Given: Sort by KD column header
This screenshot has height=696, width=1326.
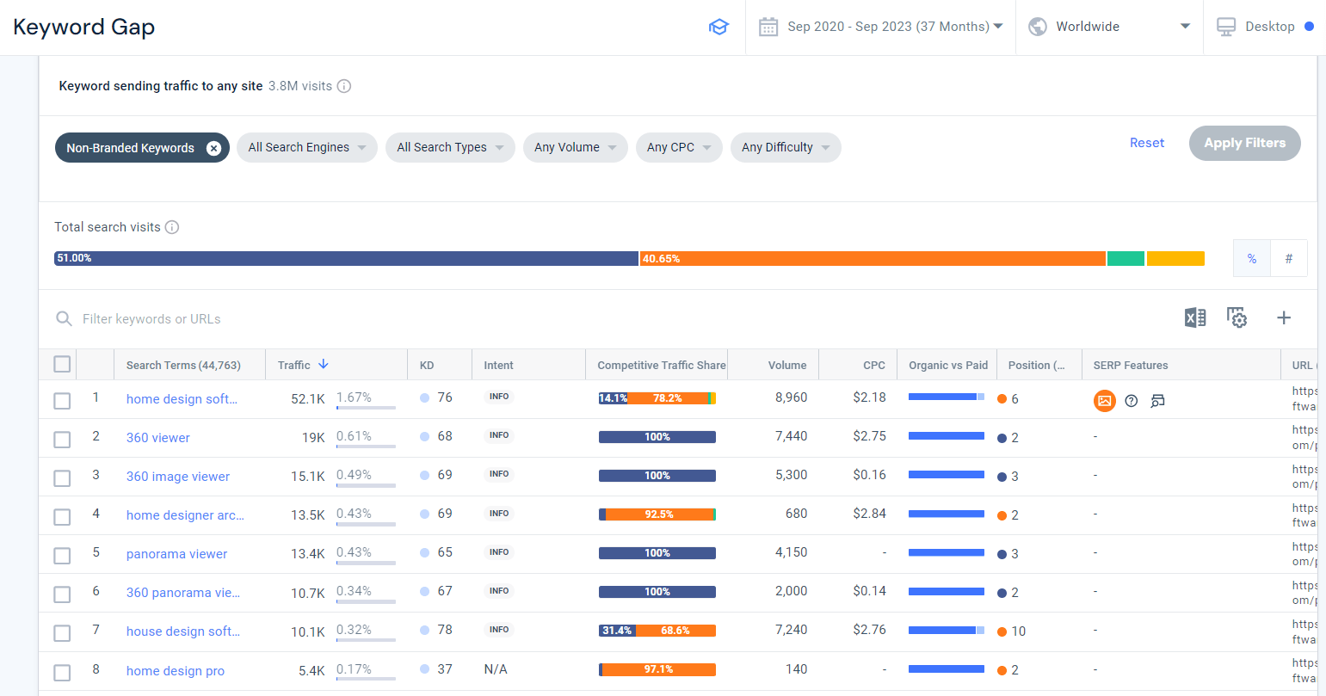Looking at the screenshot, I should coord(427,365).
